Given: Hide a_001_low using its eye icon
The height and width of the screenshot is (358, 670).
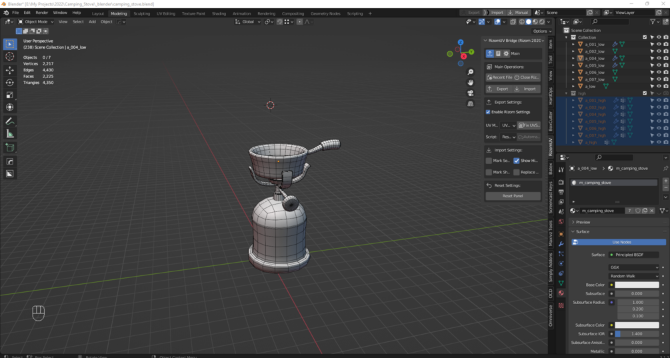Looking at the screenshot, I should coord(659,45).
